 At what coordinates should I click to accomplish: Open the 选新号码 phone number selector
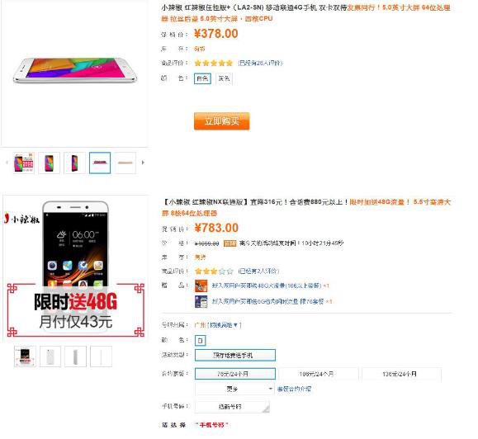click(232, 407)
